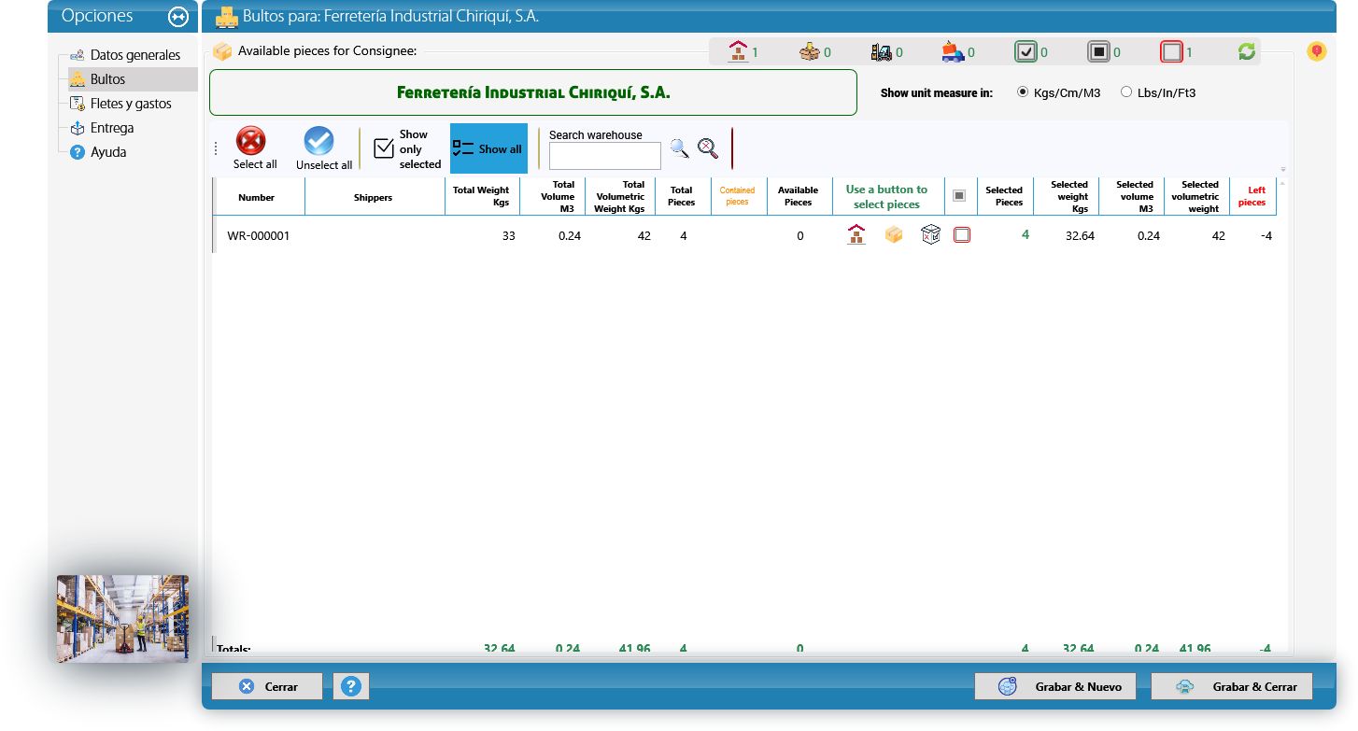Click the gray partial selection counter icon

[x=1098, y=52]
